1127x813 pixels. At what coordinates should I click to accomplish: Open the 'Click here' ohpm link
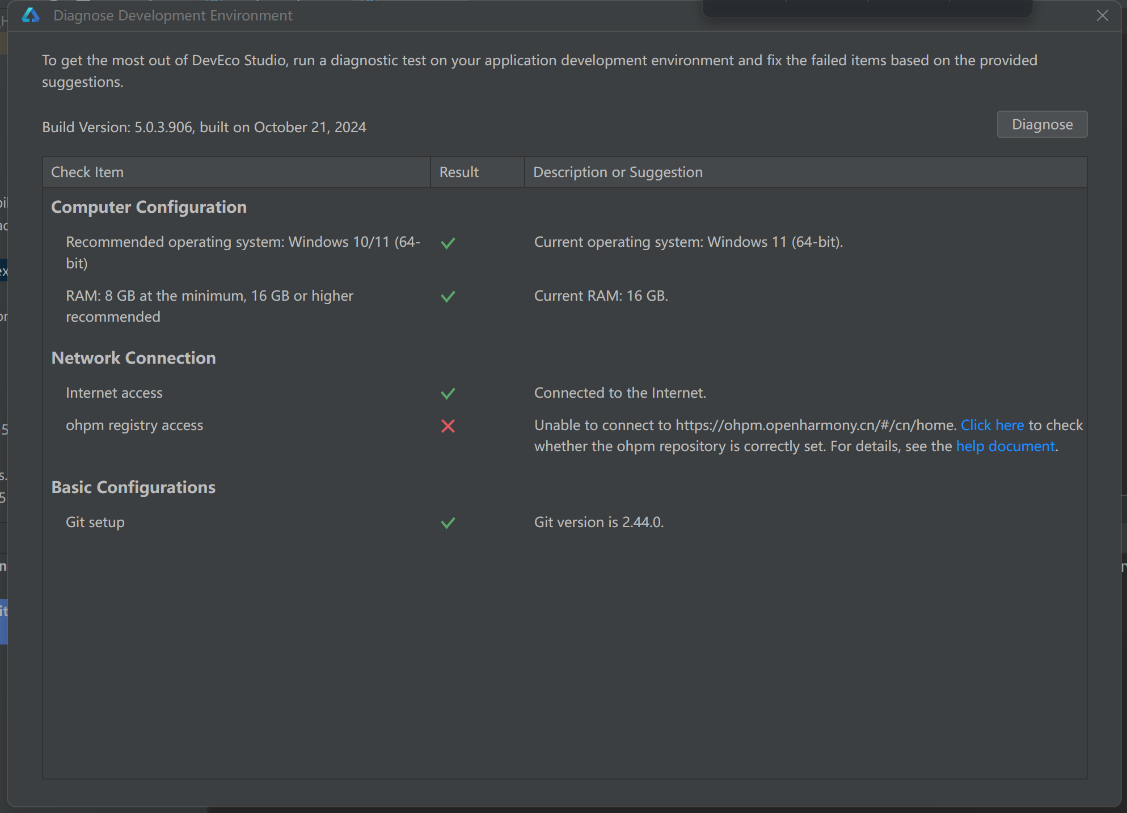pos(992,425)
